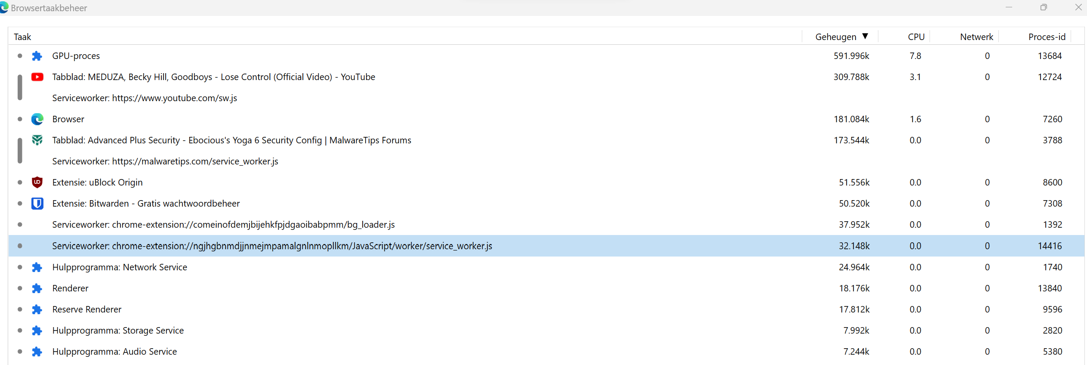Select the YouTube sw.js Serviceworker row
The height and width of the screenshot is (365, 1087).
145,98
